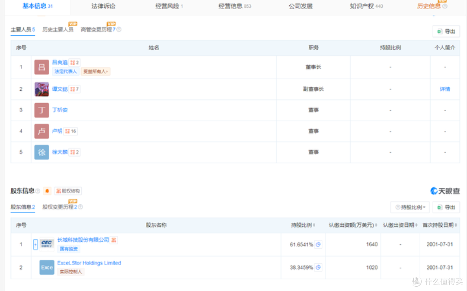Click the 受益所有人 tag

point(95,71)
